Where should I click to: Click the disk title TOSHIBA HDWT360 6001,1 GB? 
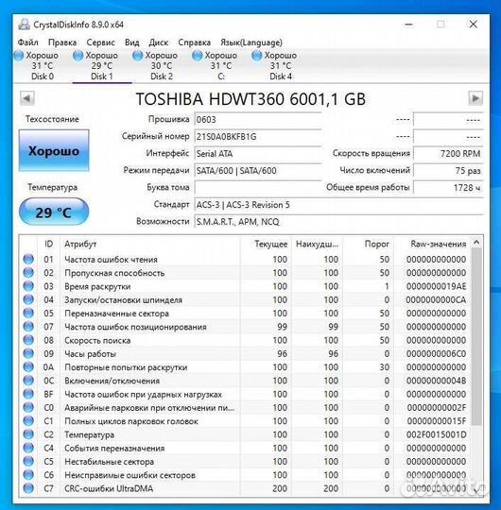(x=250, y=99)
